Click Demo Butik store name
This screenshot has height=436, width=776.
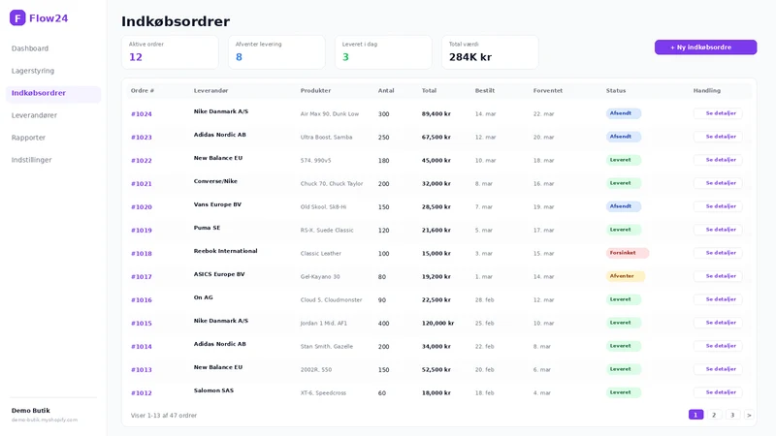click(x=31, y=410)
